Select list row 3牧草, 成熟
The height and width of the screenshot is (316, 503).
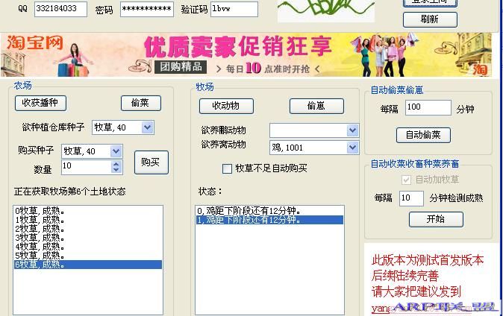pyautogui.click(x=87, y=238)
